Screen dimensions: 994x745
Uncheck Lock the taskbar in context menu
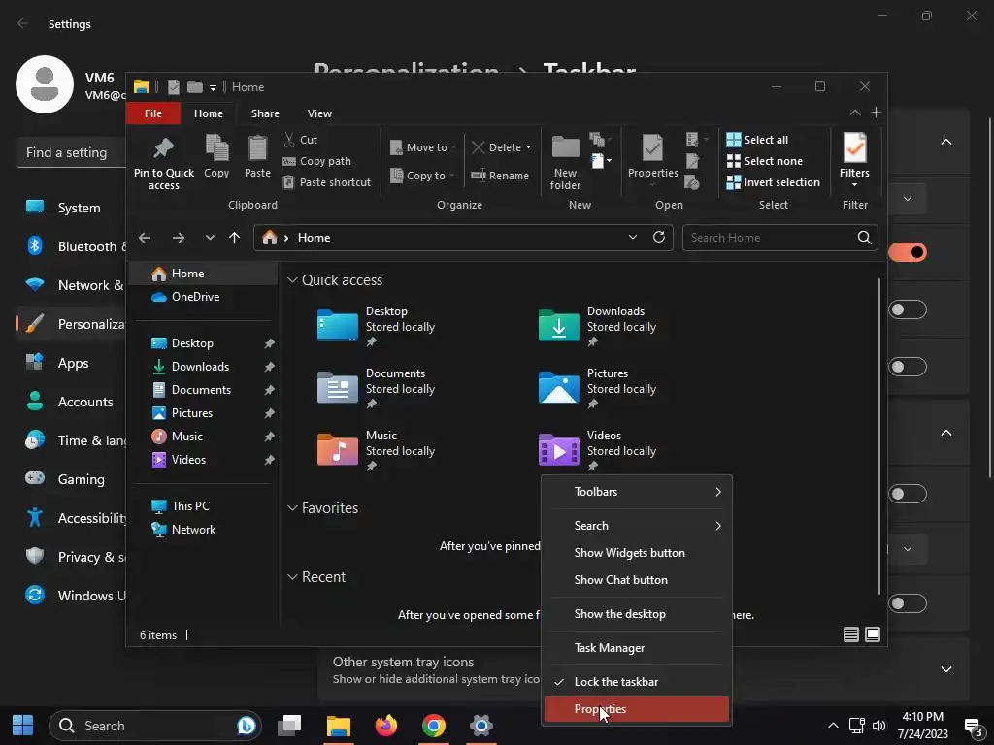tap(637, 682)
